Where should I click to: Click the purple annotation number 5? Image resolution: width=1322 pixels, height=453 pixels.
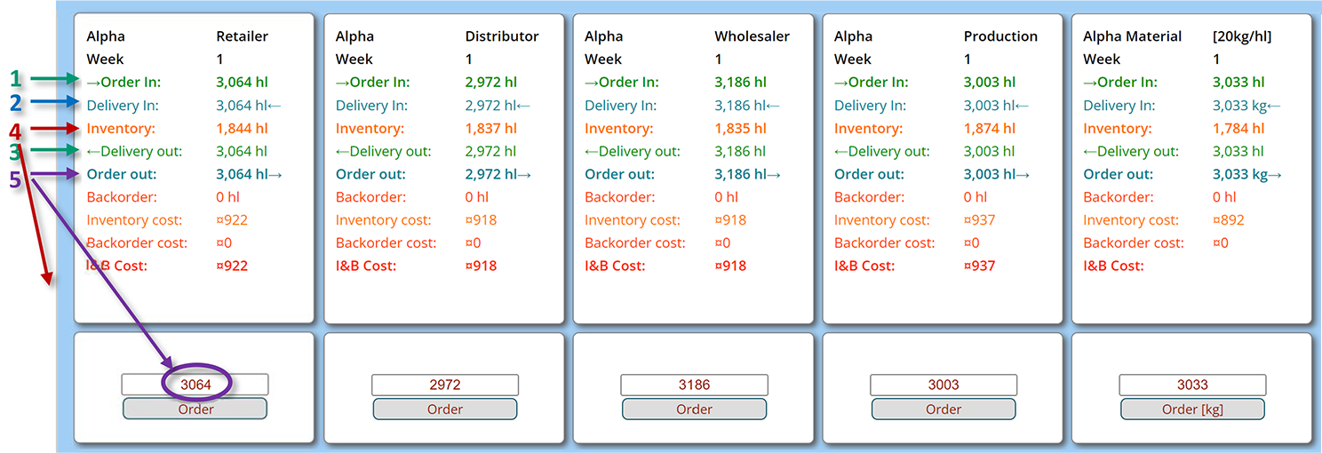coord(14,179)
